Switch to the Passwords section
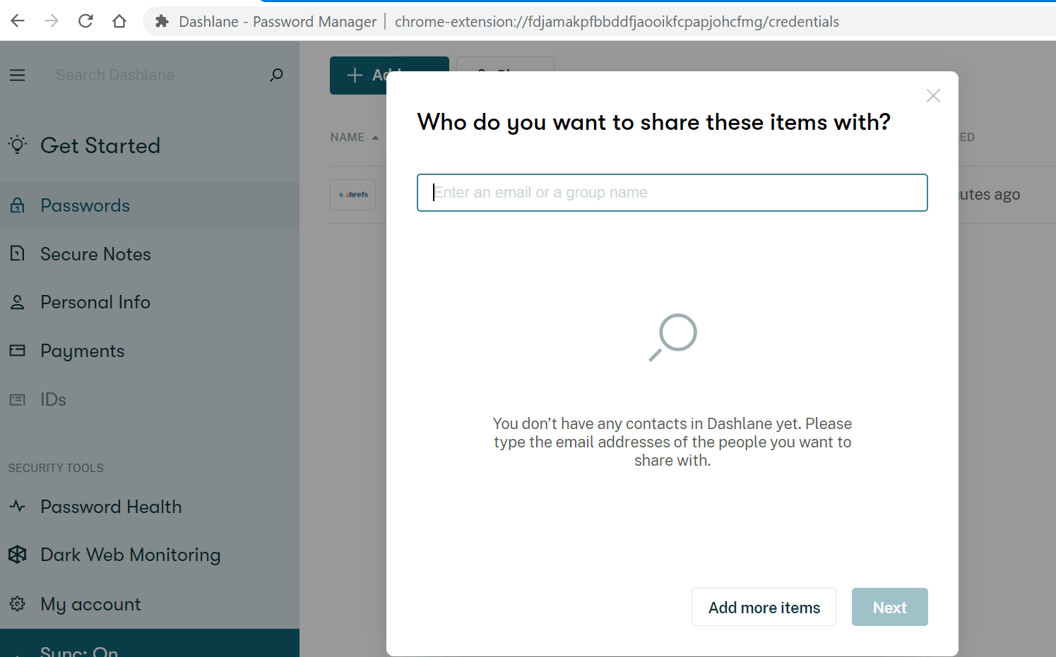 click(85, 205)
